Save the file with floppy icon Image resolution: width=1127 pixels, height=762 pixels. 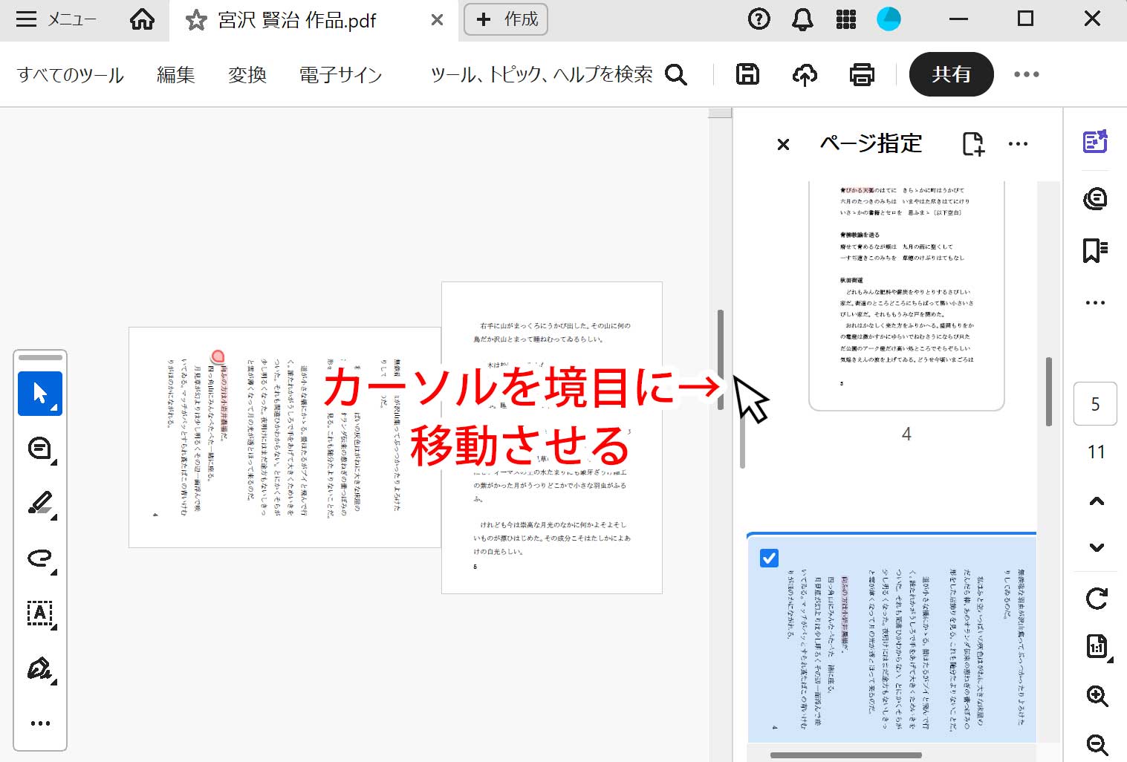click(x=747, y=74)
